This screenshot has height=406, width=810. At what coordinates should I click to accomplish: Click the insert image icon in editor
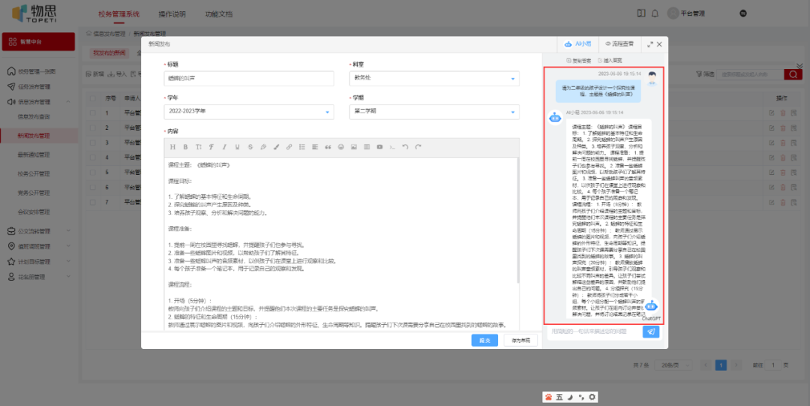pyautogui.click(x=353, y=146)
